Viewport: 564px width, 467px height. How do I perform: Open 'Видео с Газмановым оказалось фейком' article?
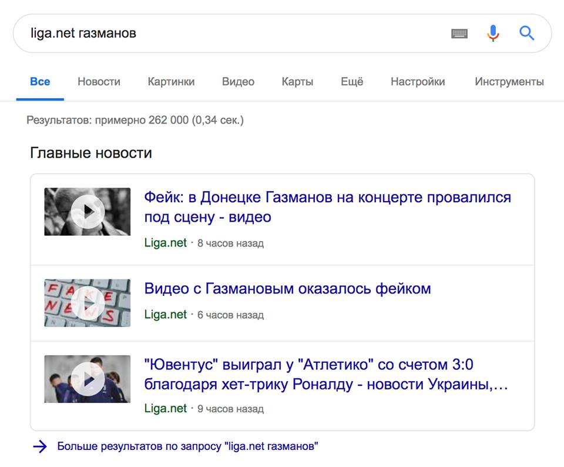pyautogui.click(x=287, y=289)
